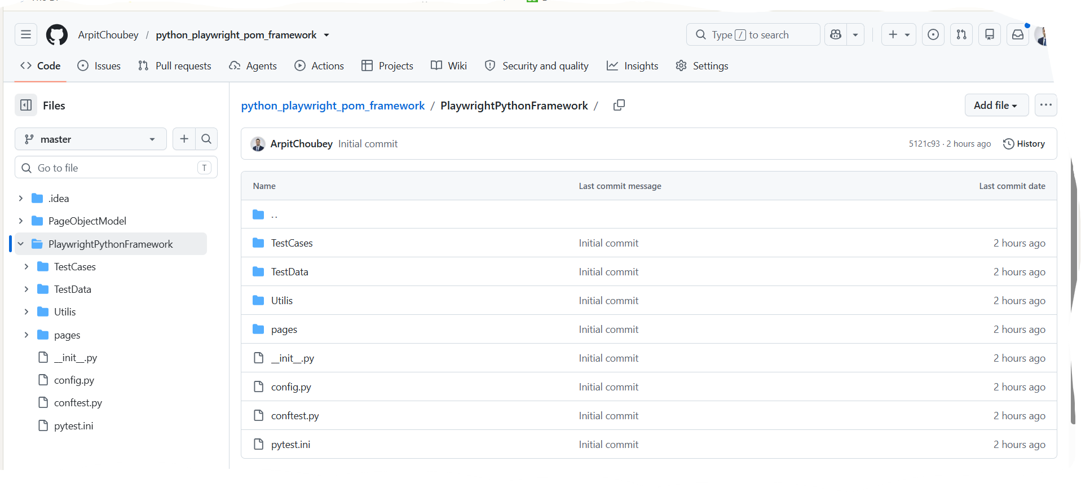Image resolution: width=1081 pixels, height=492 pixels.
Task: Open the Create new plus menu
Action: 899,34
